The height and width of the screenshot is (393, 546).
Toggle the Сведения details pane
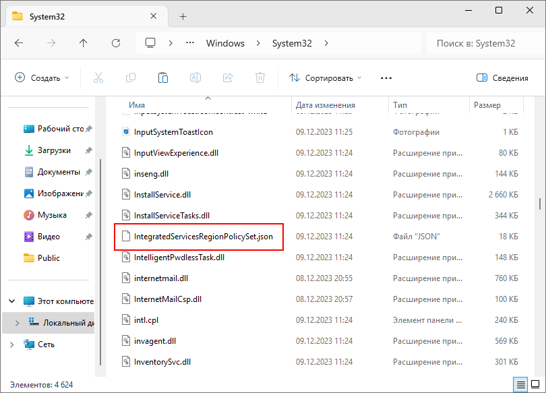tap(502, 78)
